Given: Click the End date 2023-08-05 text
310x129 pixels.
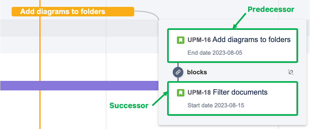Looking at the screenshot, I should (x=215, y=53).
